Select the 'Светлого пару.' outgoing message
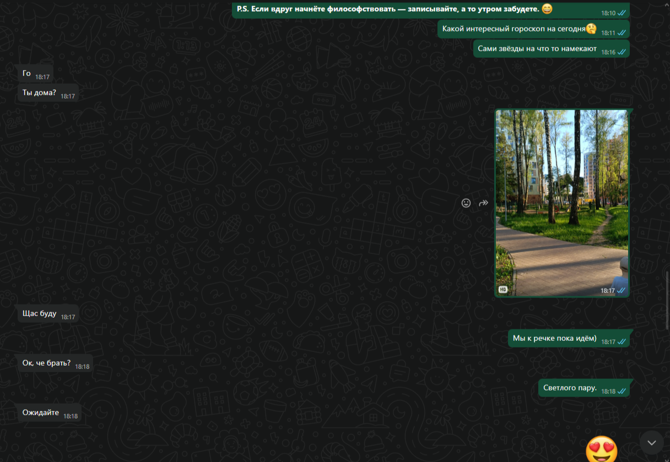Screen dimensions: 670x462 (x=570, y=388)
